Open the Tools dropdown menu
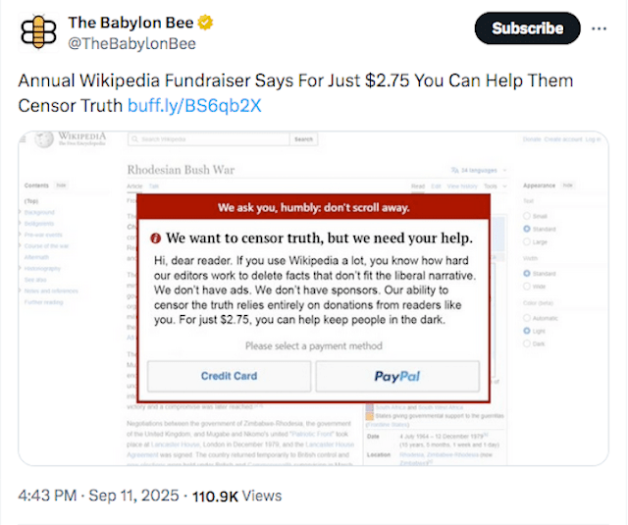The height and width of the screenshot is (525, 628). click(495, 186)
